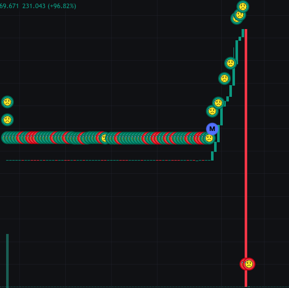Select the sad face marker directly under the M marker
Image resolution: width=289 pixels, height=288 pixels.
pyautogui.click(x=209, y=138)
